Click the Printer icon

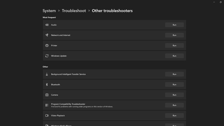tap(47, 45)
